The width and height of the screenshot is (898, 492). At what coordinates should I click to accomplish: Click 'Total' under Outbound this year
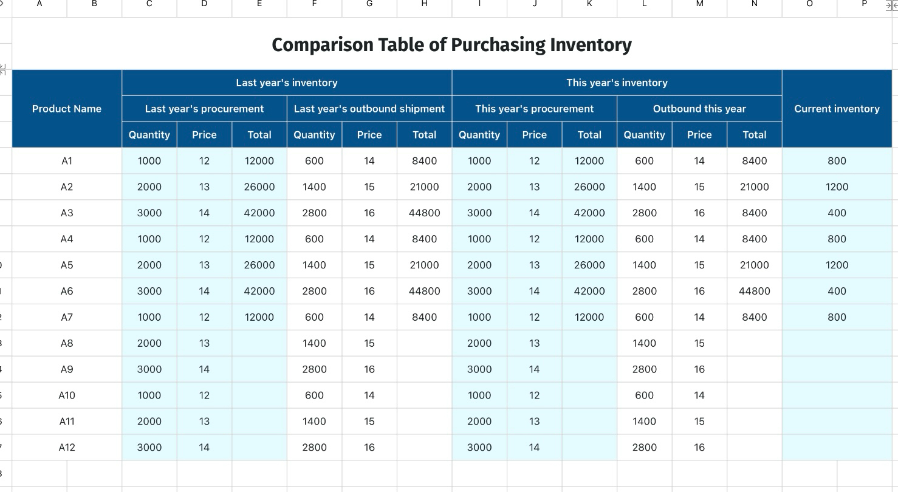tap(755, 135)
